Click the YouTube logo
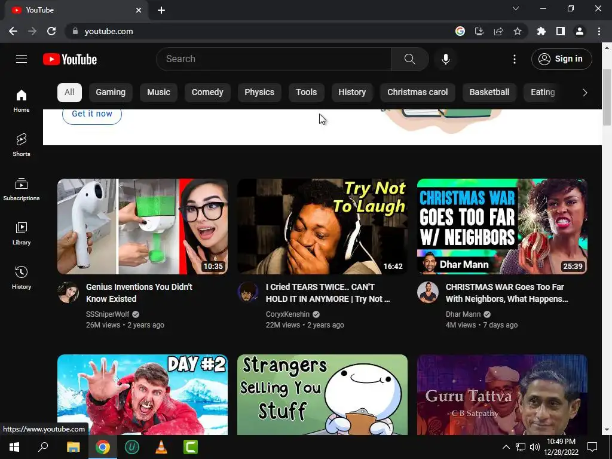Image resolution: width=612 pixels, height=459 pixels. pos(70,59)
